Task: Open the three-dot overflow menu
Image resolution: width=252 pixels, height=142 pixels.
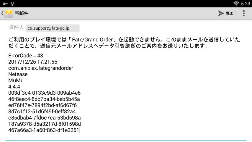Action: coord(244,13)
